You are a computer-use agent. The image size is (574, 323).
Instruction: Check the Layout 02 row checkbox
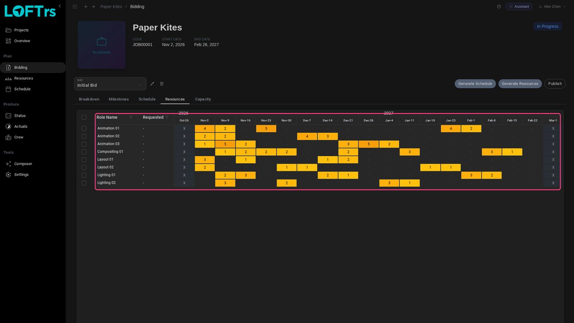[84, 167]
